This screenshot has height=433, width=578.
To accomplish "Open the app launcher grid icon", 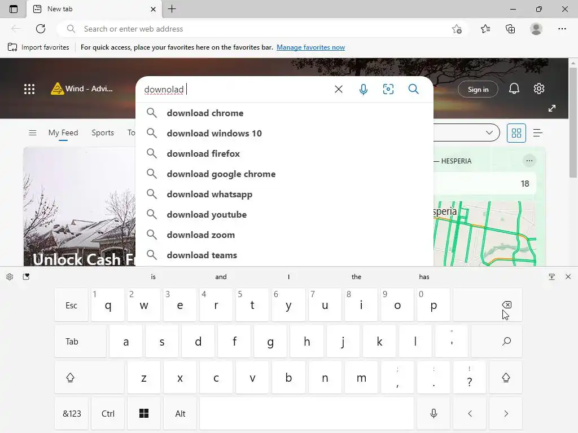I will pos(29,89).
